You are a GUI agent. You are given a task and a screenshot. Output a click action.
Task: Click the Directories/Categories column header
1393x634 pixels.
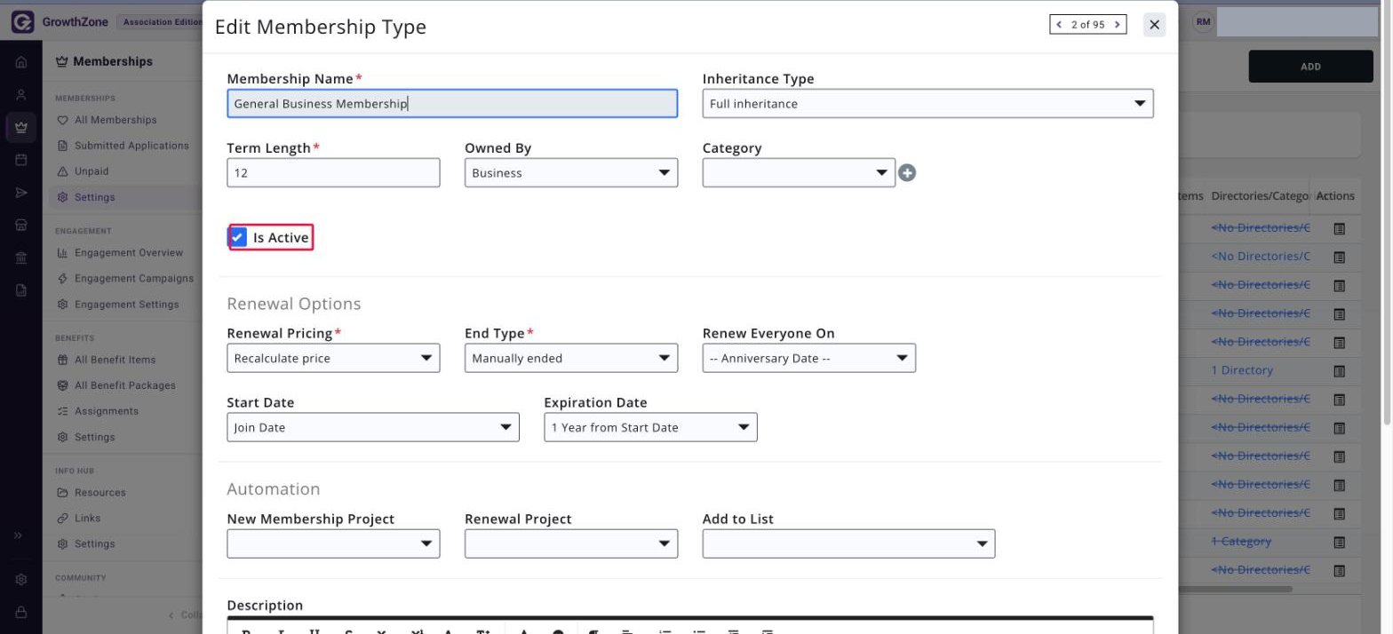tap(1261, 195)
